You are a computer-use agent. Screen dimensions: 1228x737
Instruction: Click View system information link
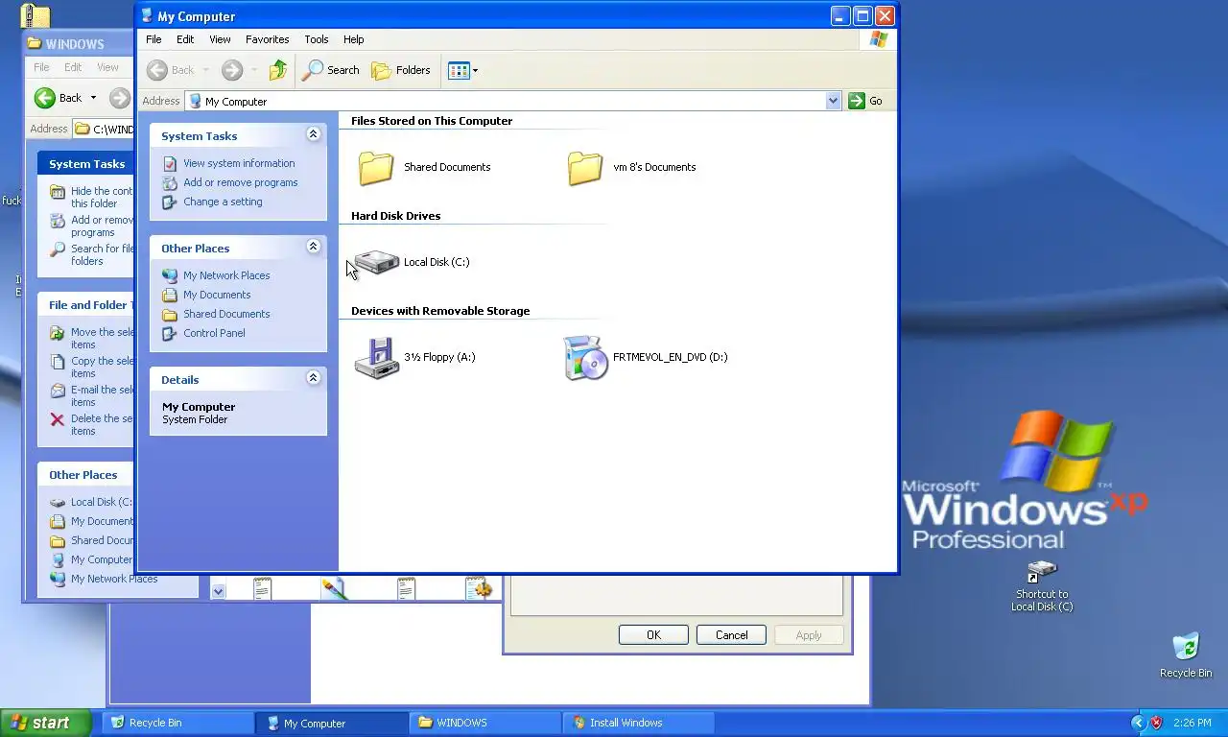pos(239,163)
